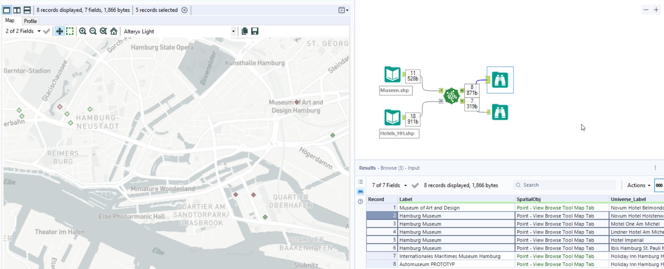
Task: Click the Museen.shp Input Data tool
Action: (x=392, y=75)
